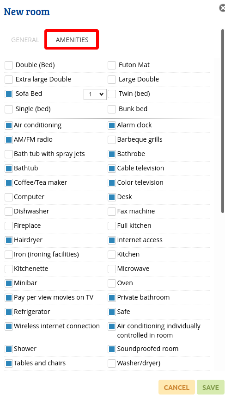The image size is (225, 401).
Task: Check the Double (Bed) checkbox
Action: click(9, 65)
